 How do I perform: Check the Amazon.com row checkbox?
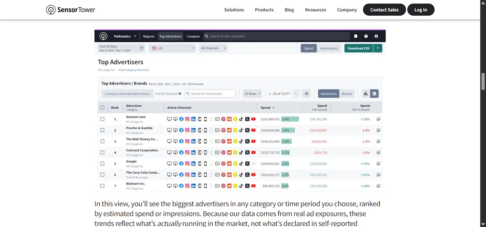pos(102,119)
